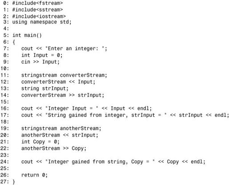Screen dimensions: 229x185
Task: Click stringstream anotherStream declaration
Action: click(x=61, y=129)
